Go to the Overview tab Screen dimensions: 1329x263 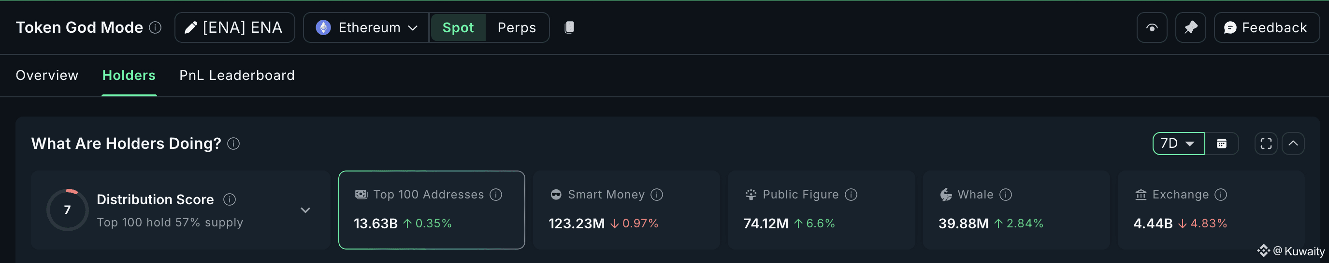point(47,75)
